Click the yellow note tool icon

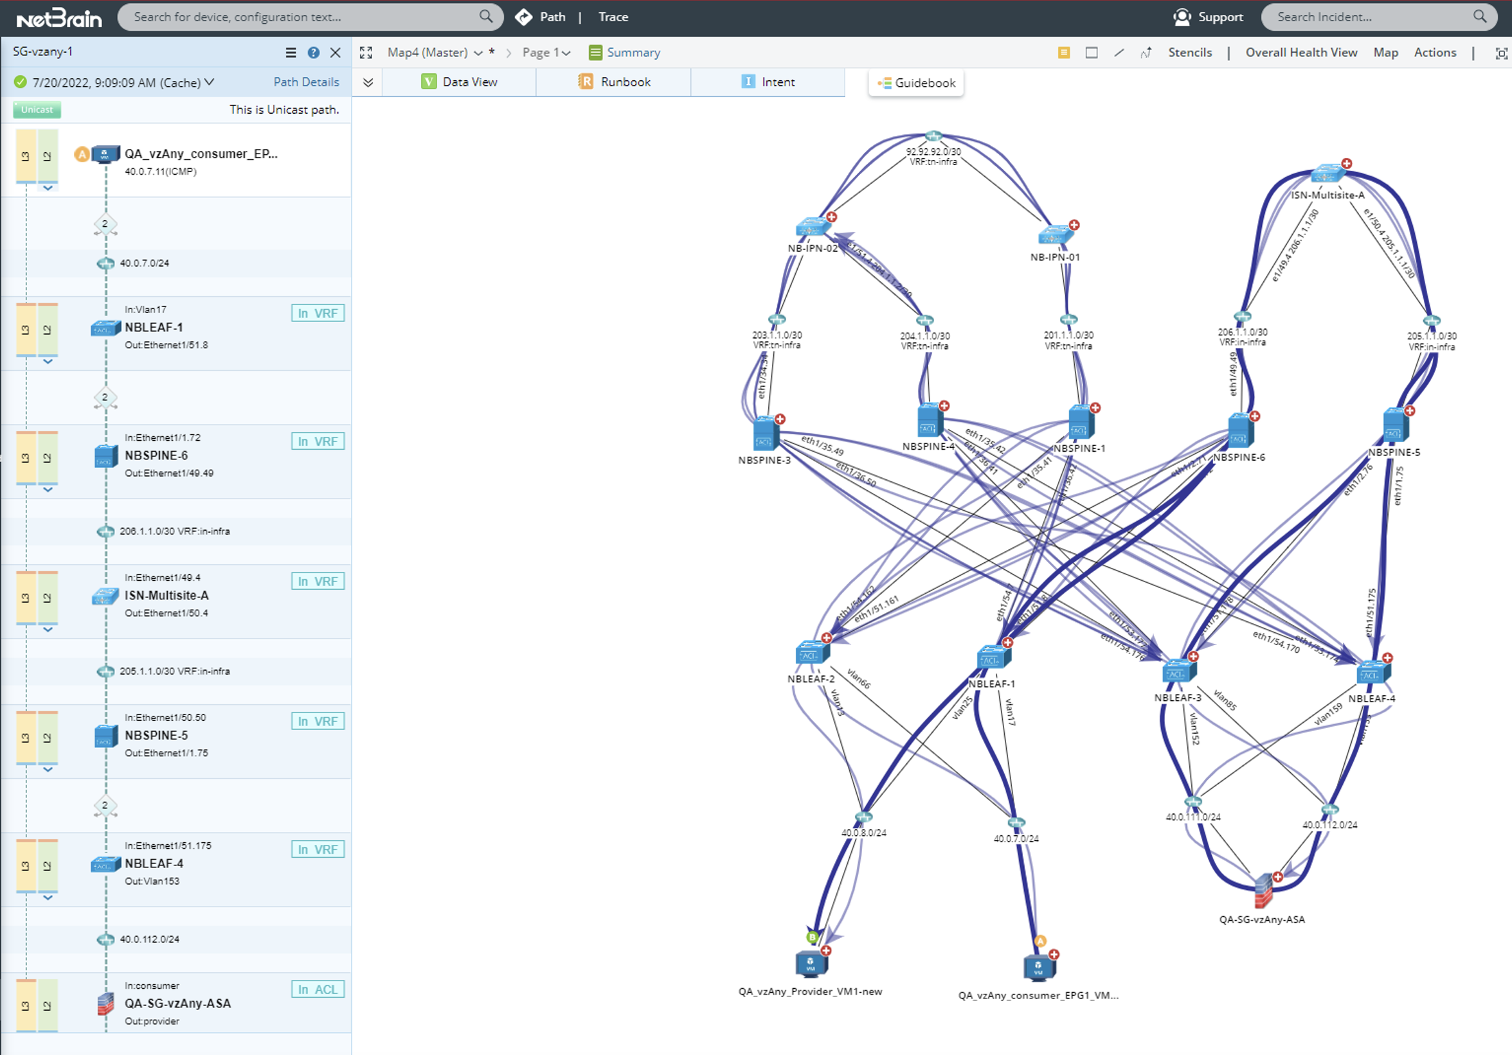[x=1063, y=53]
